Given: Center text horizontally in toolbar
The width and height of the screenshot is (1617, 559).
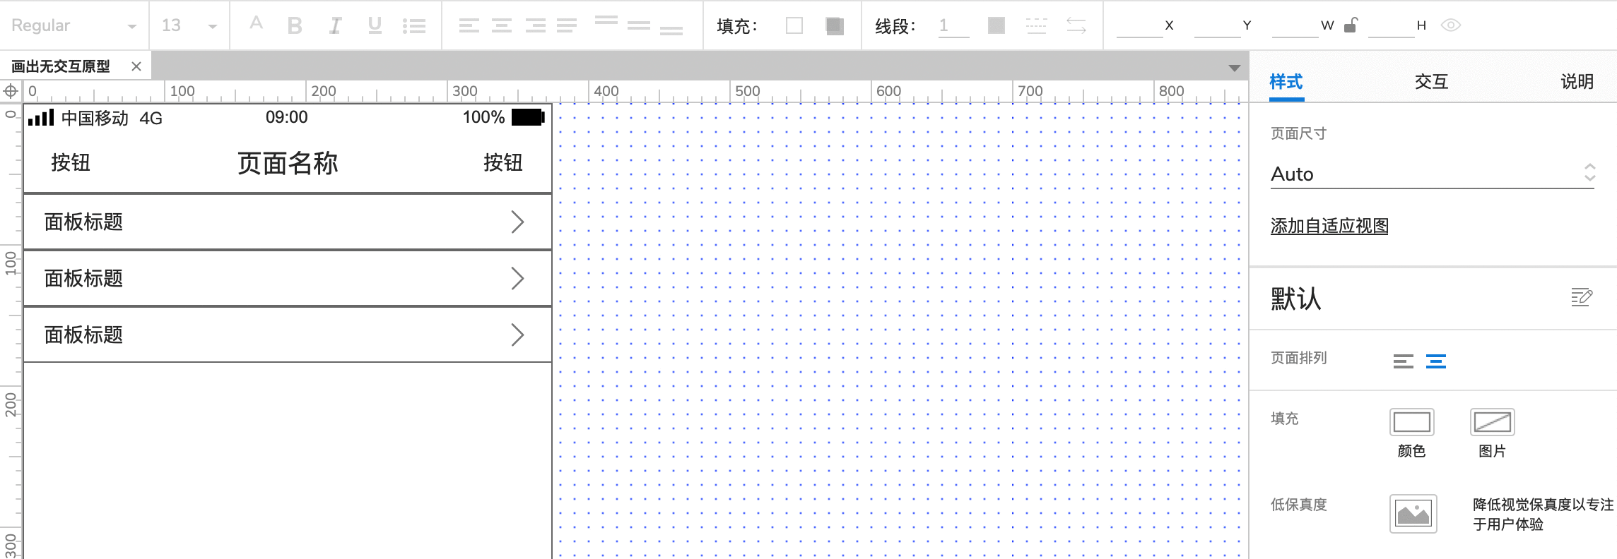Looking at the screenshot, I should (502, 26).
